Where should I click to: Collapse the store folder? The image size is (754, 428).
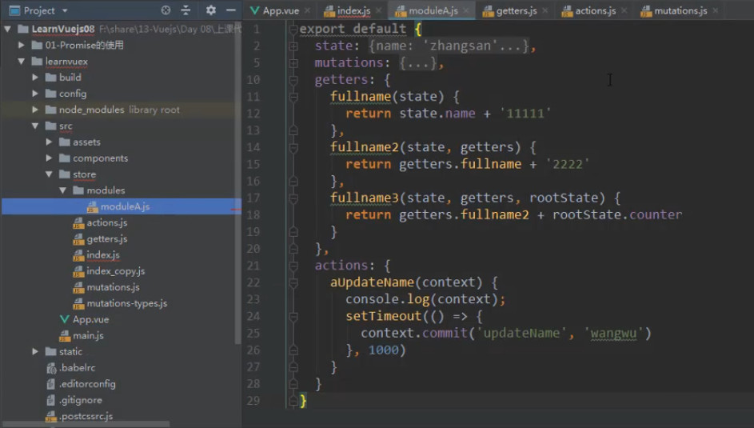coord(49,174)
